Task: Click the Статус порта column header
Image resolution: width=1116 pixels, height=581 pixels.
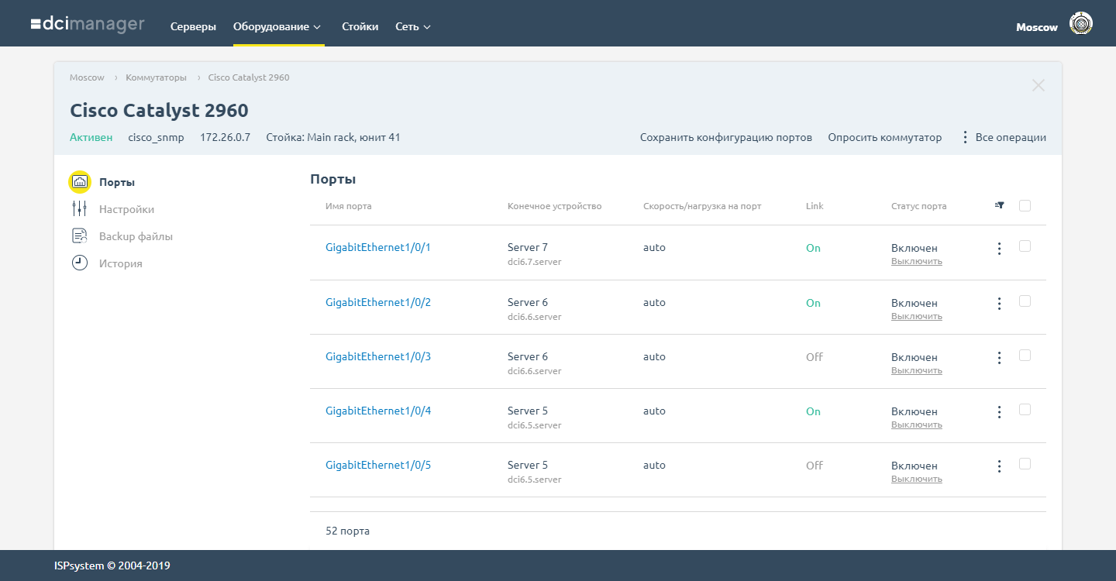Action: (918, 206)
